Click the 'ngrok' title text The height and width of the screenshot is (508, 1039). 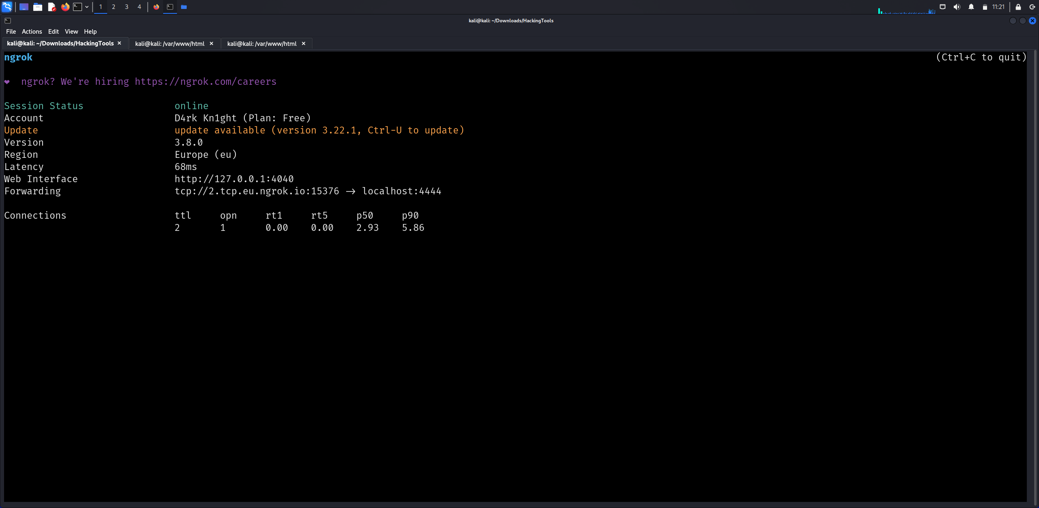pos(18,58)
